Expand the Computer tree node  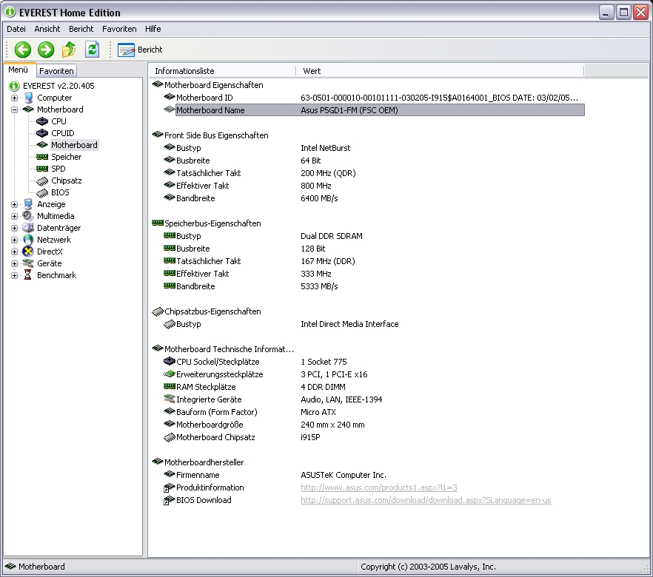14,98
